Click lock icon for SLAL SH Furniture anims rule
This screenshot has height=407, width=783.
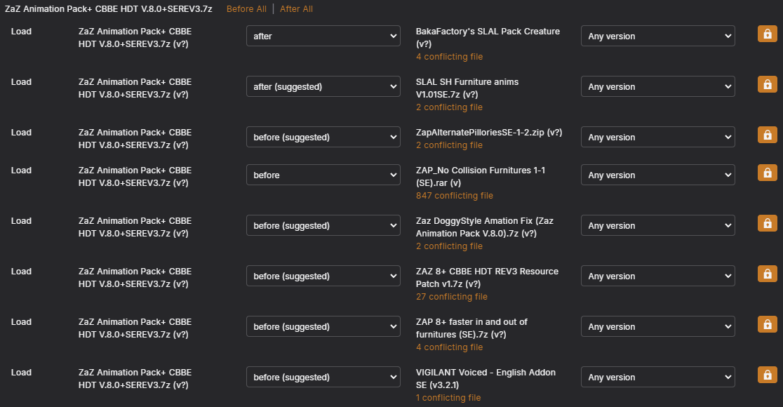point(767,84)
